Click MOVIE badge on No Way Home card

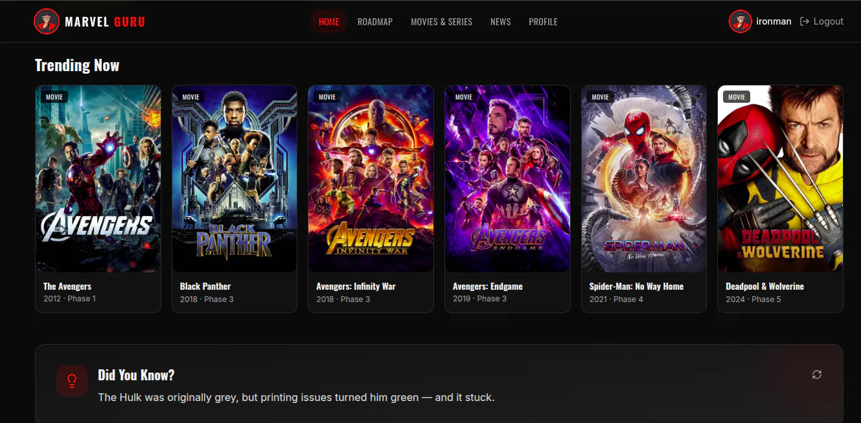(601, 97)
